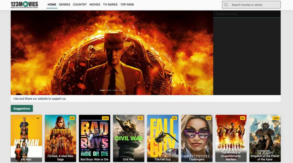Viewport: 293px width, 163px height.
Task: Open the TV-Series page
Action: tap(110, 5)
